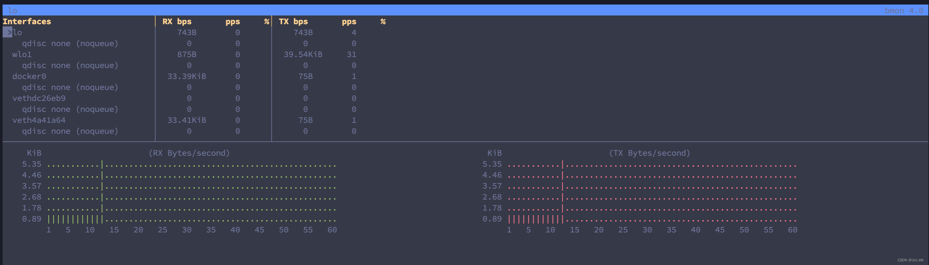
Task: Click the 4 TX pps value for lo
Action: coord(354,33)
